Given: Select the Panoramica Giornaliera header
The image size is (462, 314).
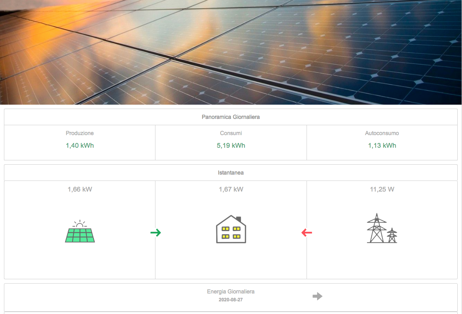Looking at the screenshot, I should [x=231, y=117].
